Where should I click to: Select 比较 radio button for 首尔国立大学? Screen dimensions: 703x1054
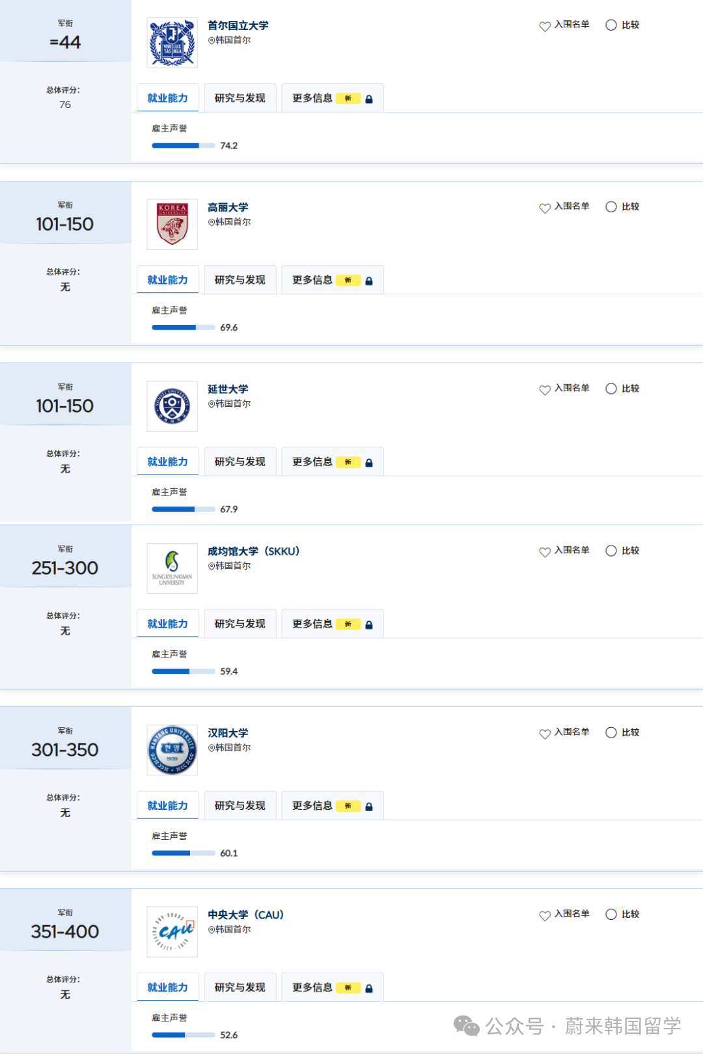click(x=611, y=25)
